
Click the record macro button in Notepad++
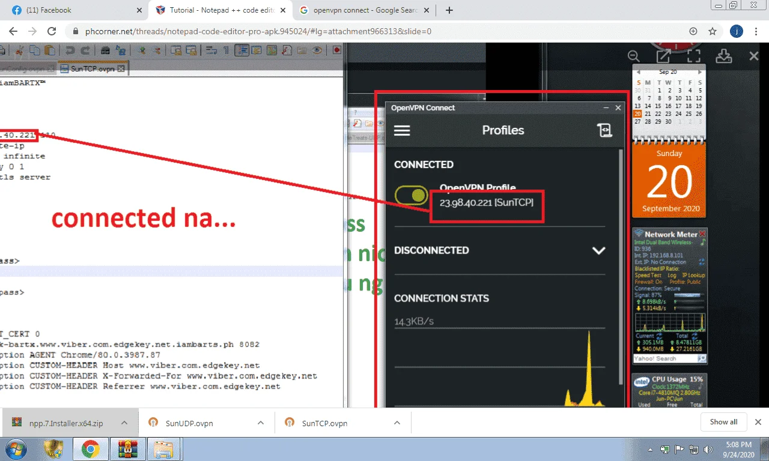click(336, 50)
